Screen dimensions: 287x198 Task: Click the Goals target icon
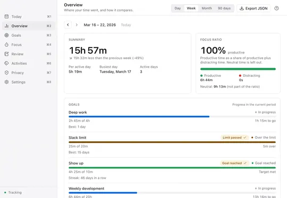pyautogui.click(x=6, y=35)
